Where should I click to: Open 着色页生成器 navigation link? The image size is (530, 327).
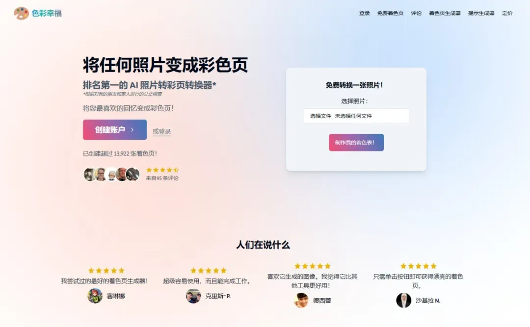click(445, 13)
